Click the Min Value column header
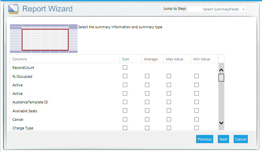 (x=201, y=59)
